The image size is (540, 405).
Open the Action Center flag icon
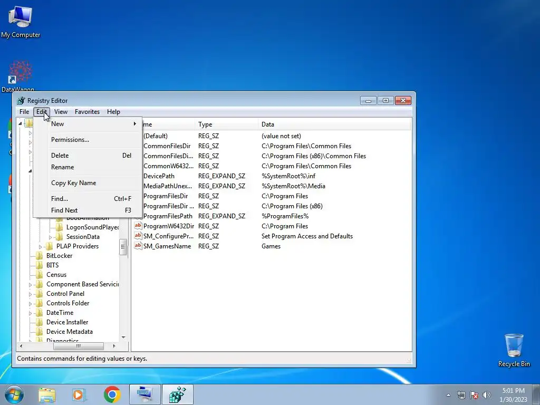[x=474, y=395]
